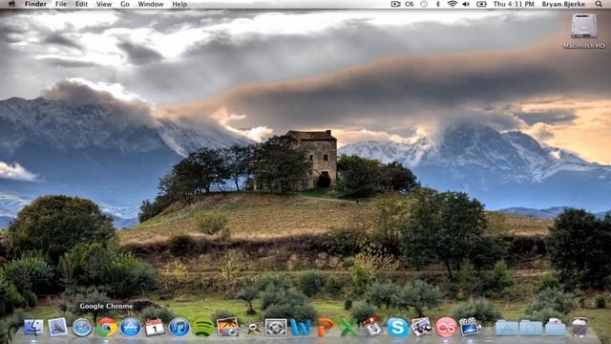Image resolution: width=611 pixels, height=344 pixels.
Task: Open Photo Booth icon in Dock
Action: pos(373,327)
